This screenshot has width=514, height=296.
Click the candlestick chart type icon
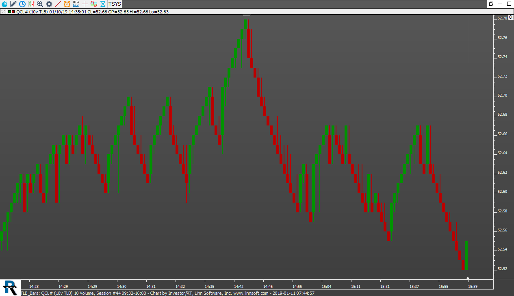coord(31,4)
